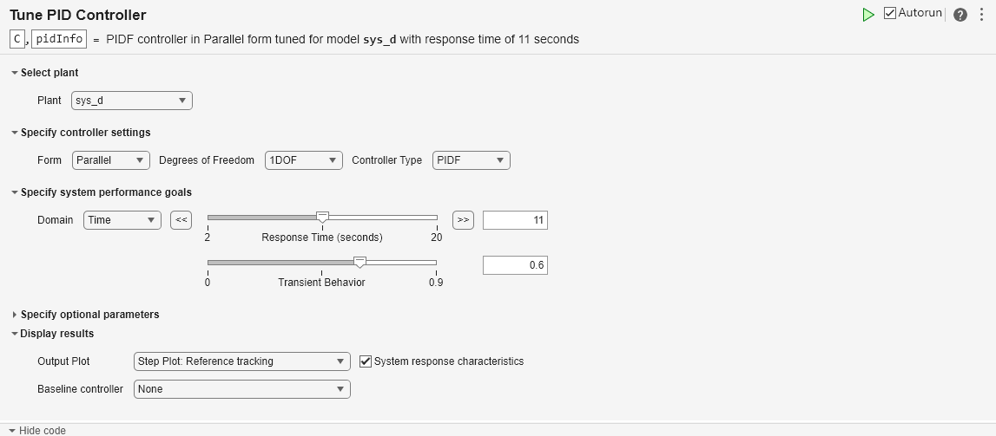This screenshot has width=996, height=436.
Task: Open the Controller Type PIDF dropdown
Action: pyautogui.click(x=471, y=160)
